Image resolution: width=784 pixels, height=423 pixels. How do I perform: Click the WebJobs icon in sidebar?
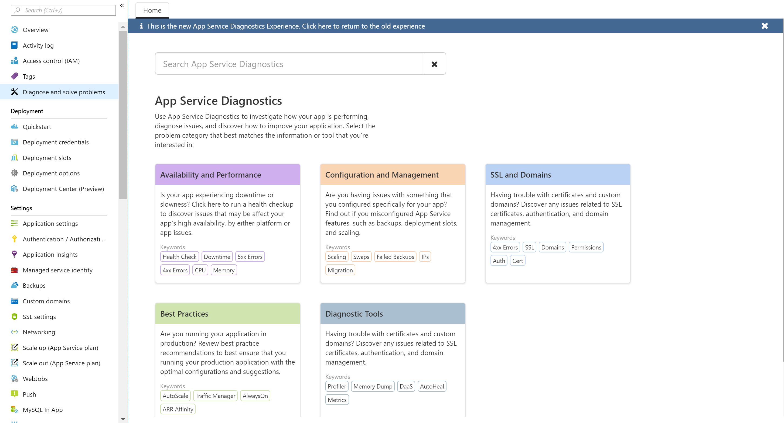click(14, 378)
